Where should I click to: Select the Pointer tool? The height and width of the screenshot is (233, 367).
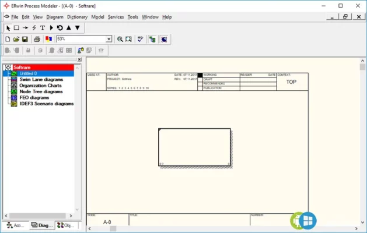click(8, 28)
